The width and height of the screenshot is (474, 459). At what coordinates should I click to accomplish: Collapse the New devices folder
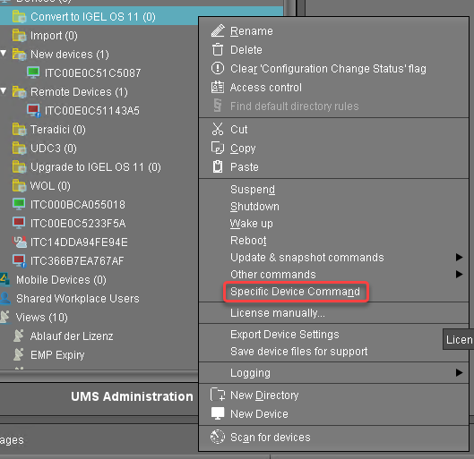coord(4,54)
